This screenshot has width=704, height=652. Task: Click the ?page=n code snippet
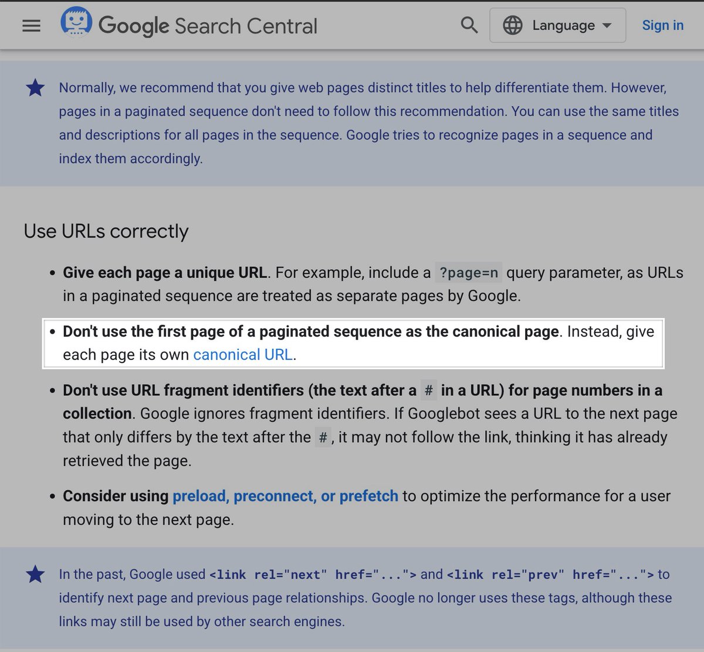[469, 273]
